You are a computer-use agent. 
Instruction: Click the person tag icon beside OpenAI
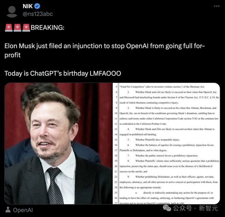[7, 210]
